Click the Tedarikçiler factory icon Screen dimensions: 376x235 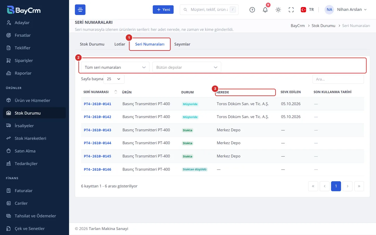tap(9, 164)
